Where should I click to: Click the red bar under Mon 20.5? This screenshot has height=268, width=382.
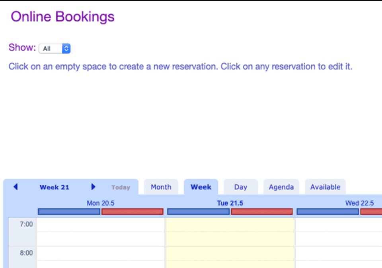(x=133, y=211)
